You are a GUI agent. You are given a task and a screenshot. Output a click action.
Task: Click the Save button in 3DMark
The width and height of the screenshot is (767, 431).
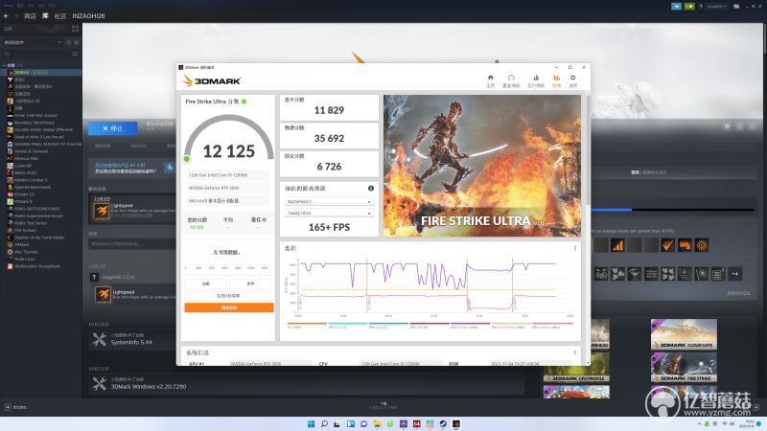click(x=250, y=284)
